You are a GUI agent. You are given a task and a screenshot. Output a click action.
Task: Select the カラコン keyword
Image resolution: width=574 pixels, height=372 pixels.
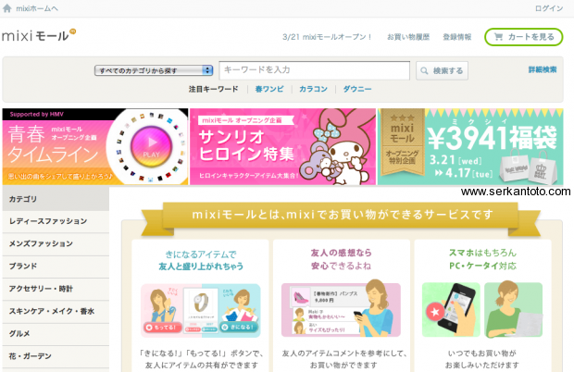pos(313,89)
